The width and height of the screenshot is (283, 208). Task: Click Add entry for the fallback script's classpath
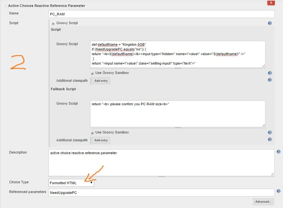pos(101,140)
